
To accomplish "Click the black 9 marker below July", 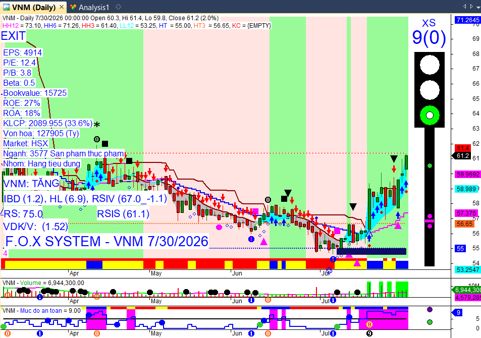I will tap(369, 333).
